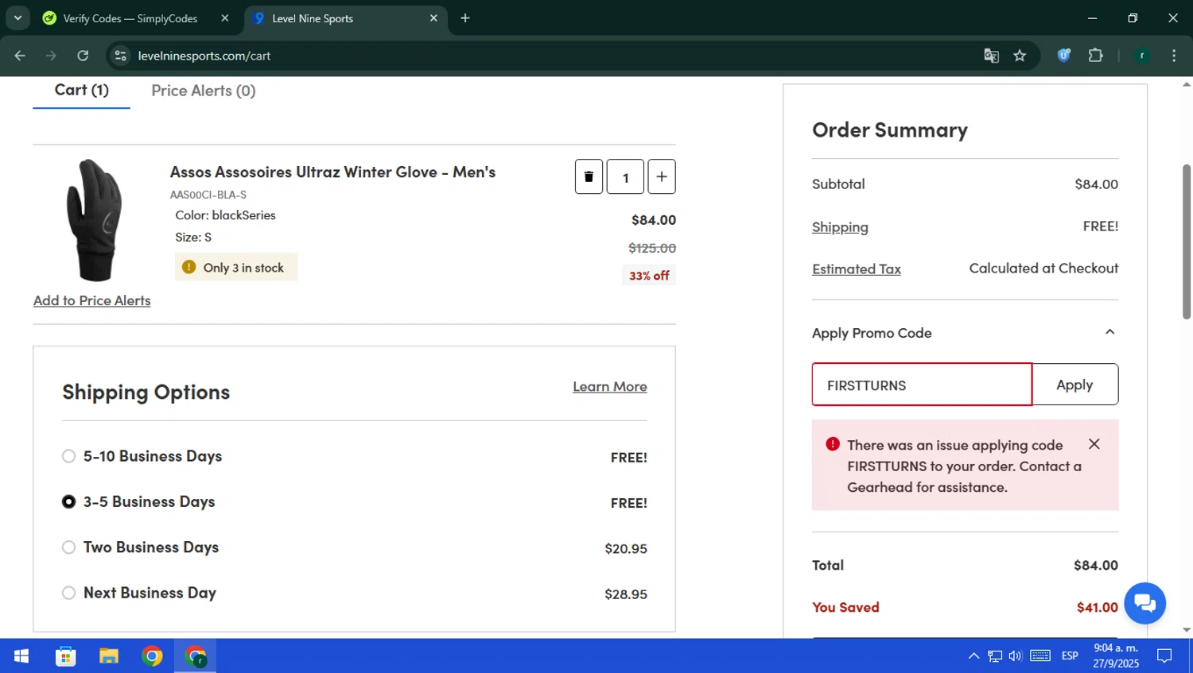Increase quantity with the plus button
This screenshot has height=673, width=1193.
[662, 176]
